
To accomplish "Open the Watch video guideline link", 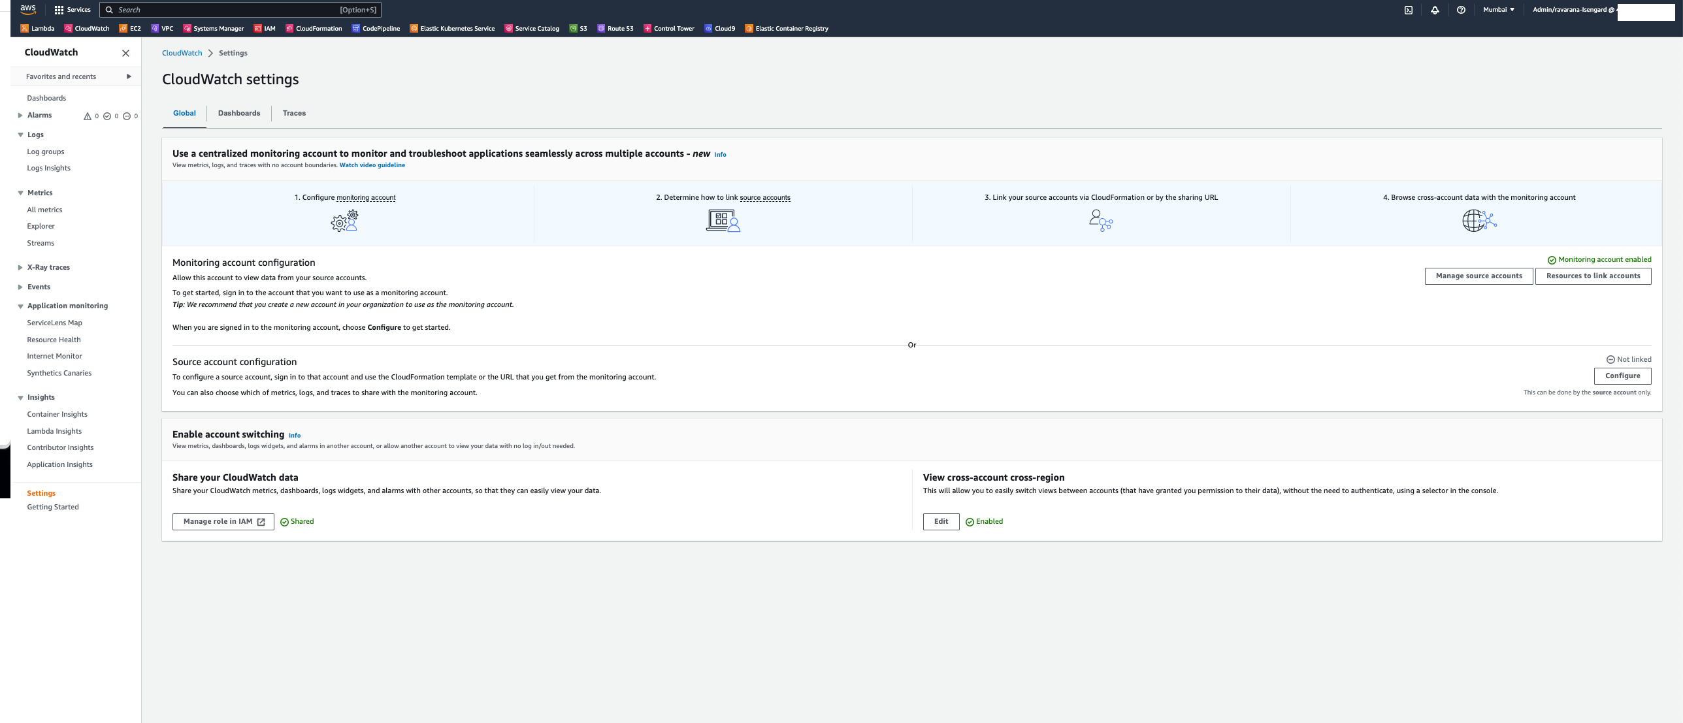I will coord(372,165).
